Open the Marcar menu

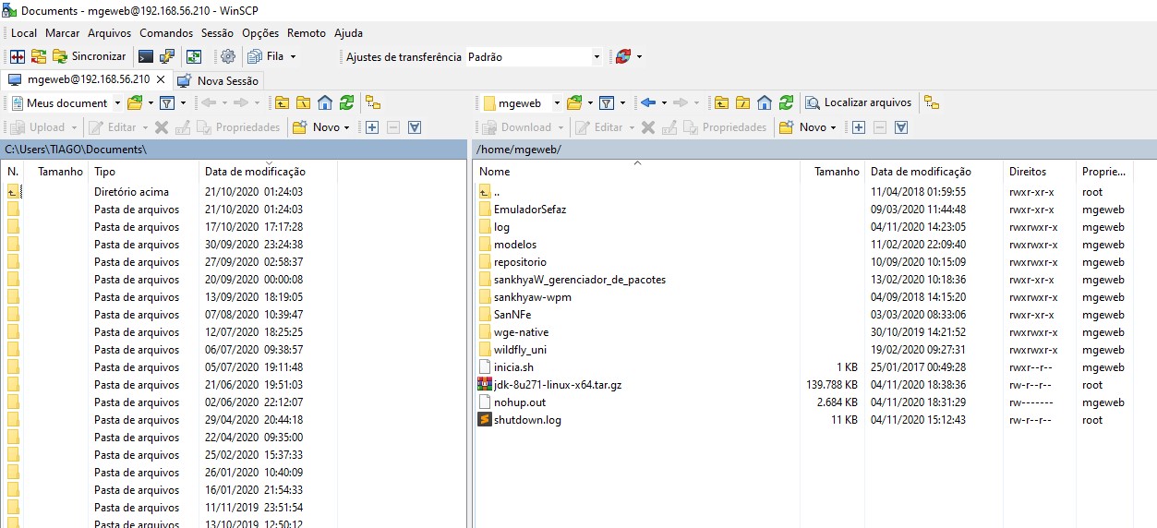click(63, 33)
